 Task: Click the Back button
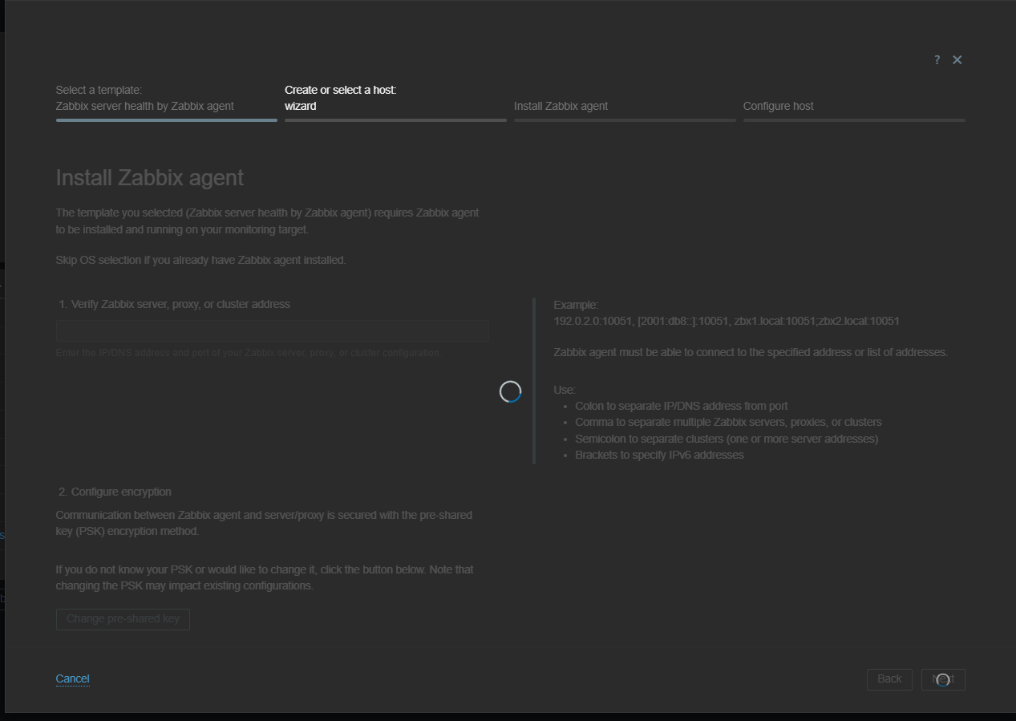coord(889,679)
